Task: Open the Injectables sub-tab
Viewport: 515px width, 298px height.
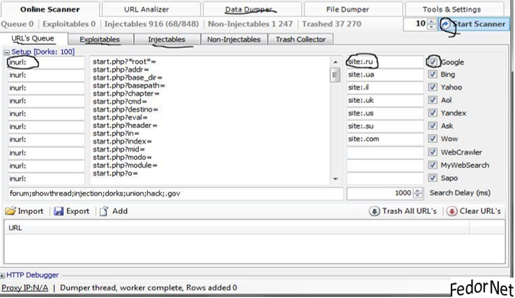Action: pos(167,39)
